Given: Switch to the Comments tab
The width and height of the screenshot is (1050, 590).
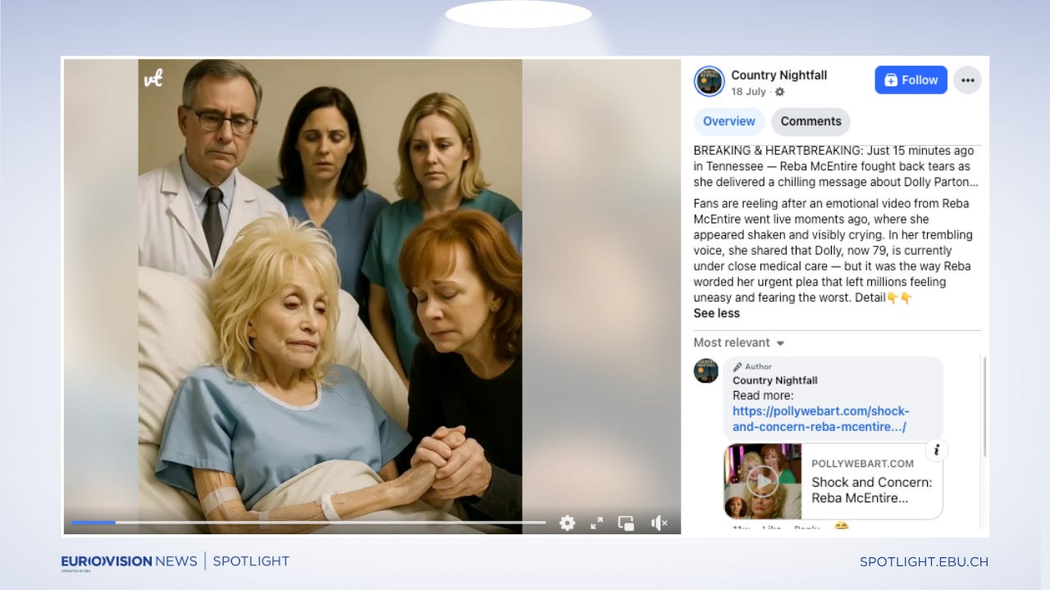Looking at the screenshot, I should pos(810,121).
